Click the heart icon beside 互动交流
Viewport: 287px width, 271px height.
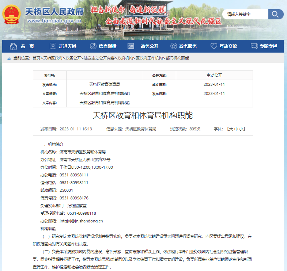(214, 46)
